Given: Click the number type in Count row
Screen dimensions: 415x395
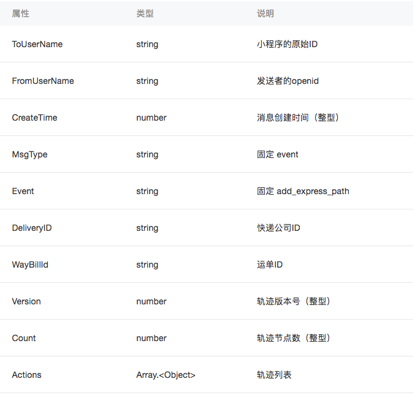Looking at the screenshot, I should [x=151, y=338].
